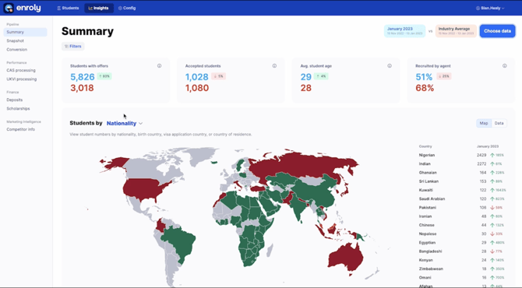Switch to Data view toggle
This screenshot has width=522, height=288.
[x=499, y=123]
